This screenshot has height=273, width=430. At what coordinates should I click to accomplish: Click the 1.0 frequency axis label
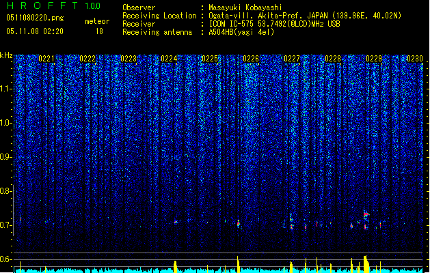tap(6, 123)
